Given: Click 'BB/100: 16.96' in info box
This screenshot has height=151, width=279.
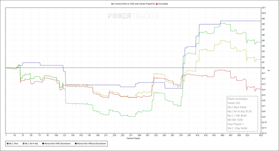Looking at the screenshot, I should click(235, 120).
